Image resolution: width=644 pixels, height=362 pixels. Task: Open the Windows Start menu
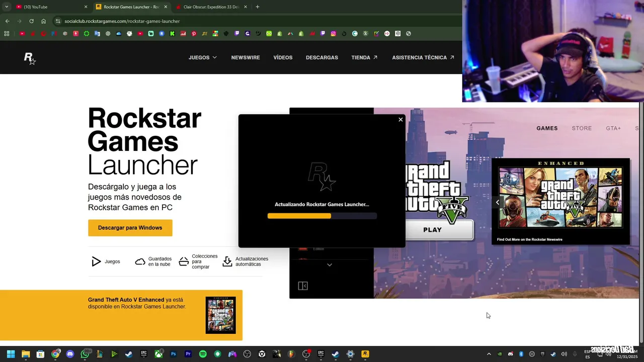tap(11, 354)
